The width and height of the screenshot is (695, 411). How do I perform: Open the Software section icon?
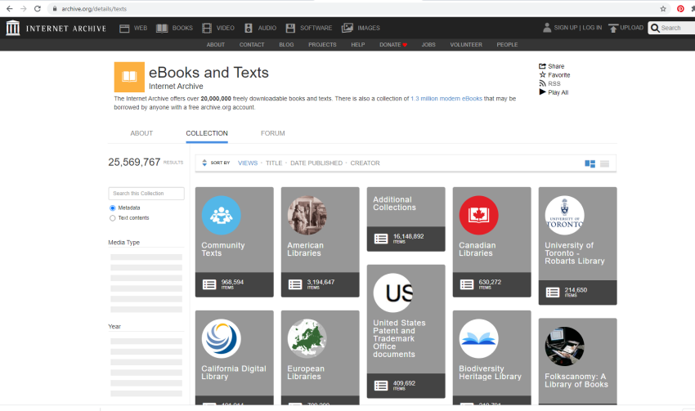pos(290,29)
